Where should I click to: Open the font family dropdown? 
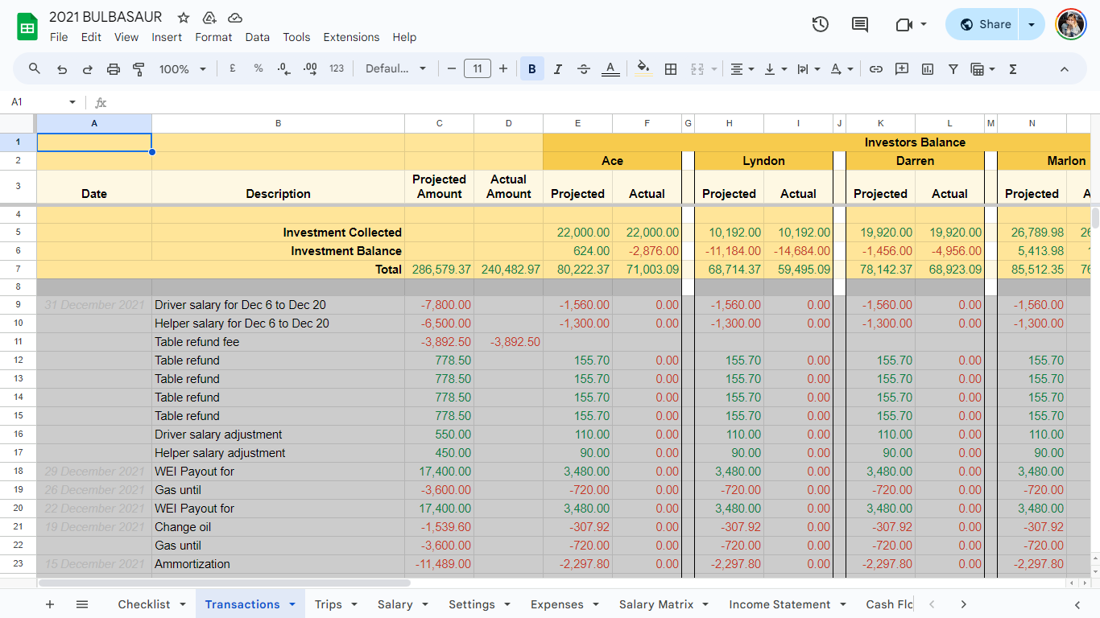(x=395, y=69)
